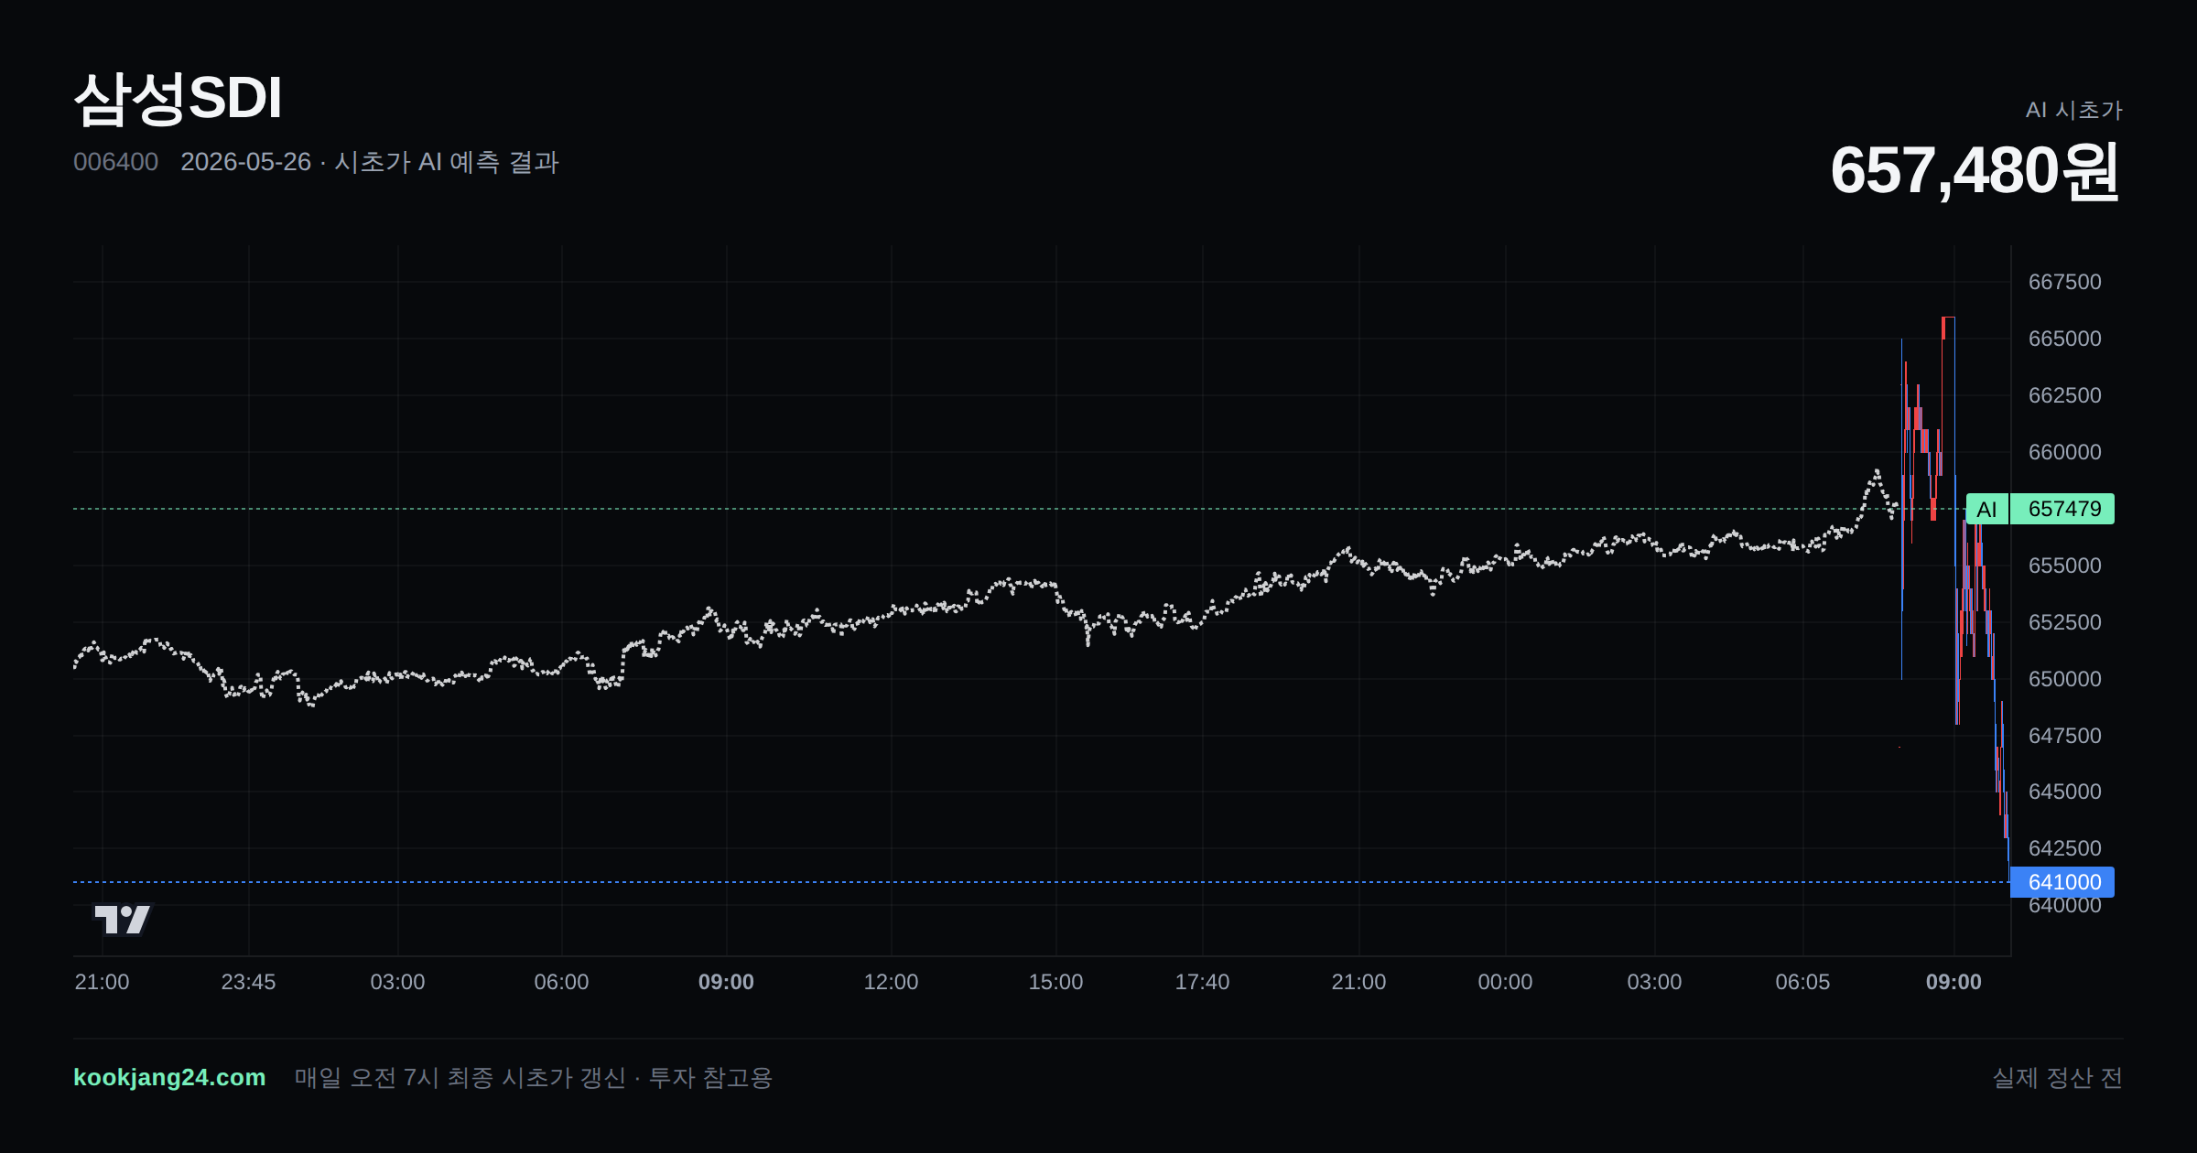
Task: Click the AI 시초가 label
Action: (2073, 110)
